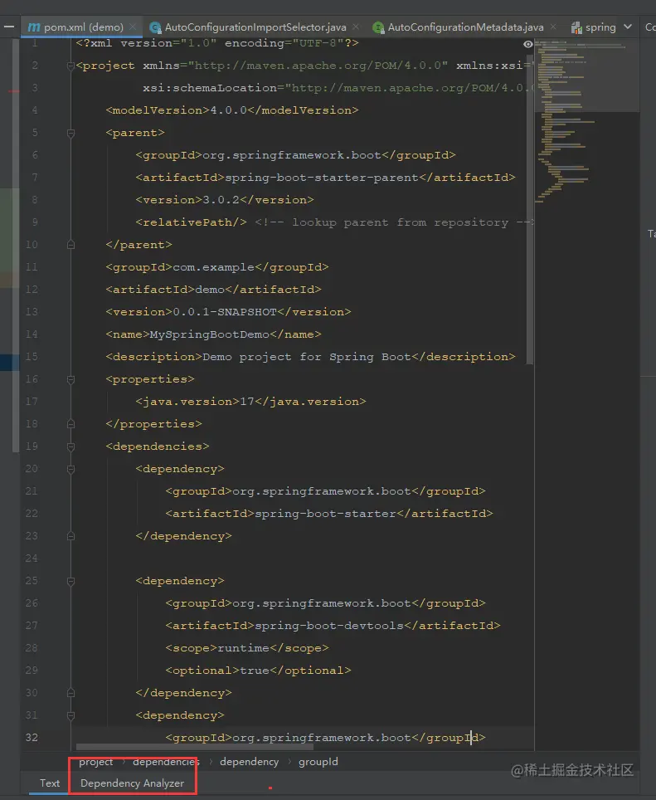Viewport: 656px width, 800px height.
Task: Click the class icon of AutoConfigurationMetadata.java
Action: coord(378,27)
